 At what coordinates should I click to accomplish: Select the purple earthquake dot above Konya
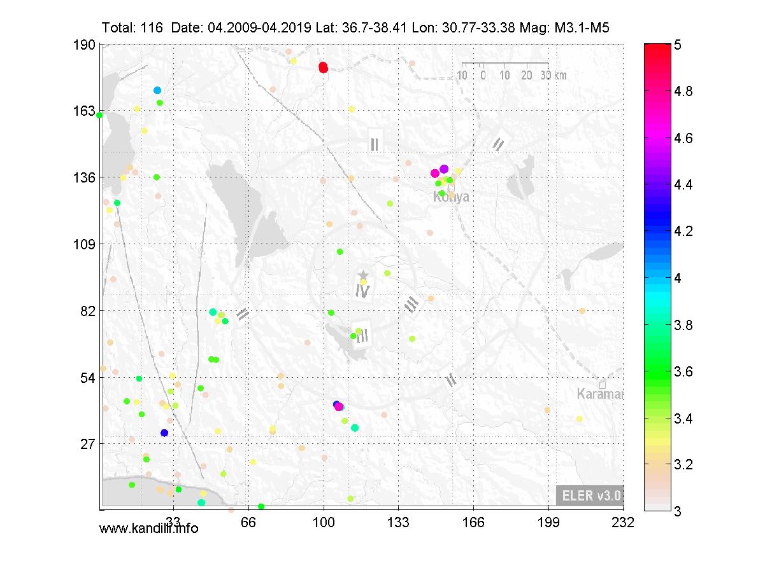[x=444, y=169]
